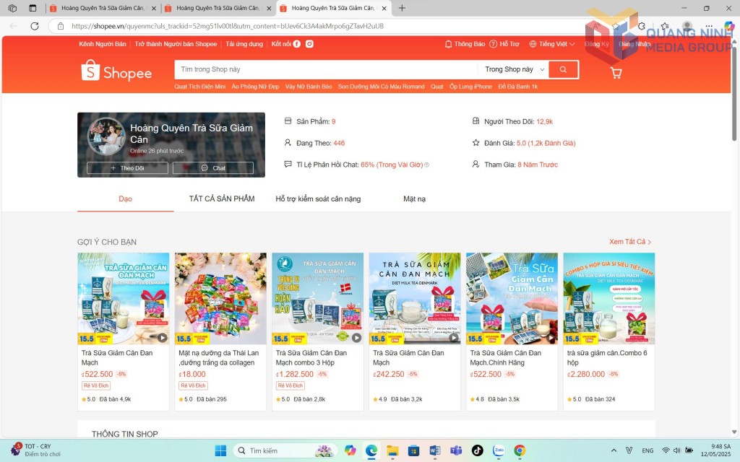
Task: Refresh the browser page
Action: coord(34,26)
